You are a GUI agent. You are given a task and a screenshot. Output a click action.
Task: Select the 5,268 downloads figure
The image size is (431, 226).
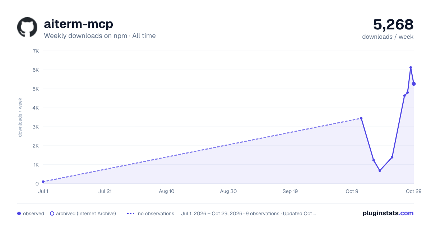(x=393, y=24)
